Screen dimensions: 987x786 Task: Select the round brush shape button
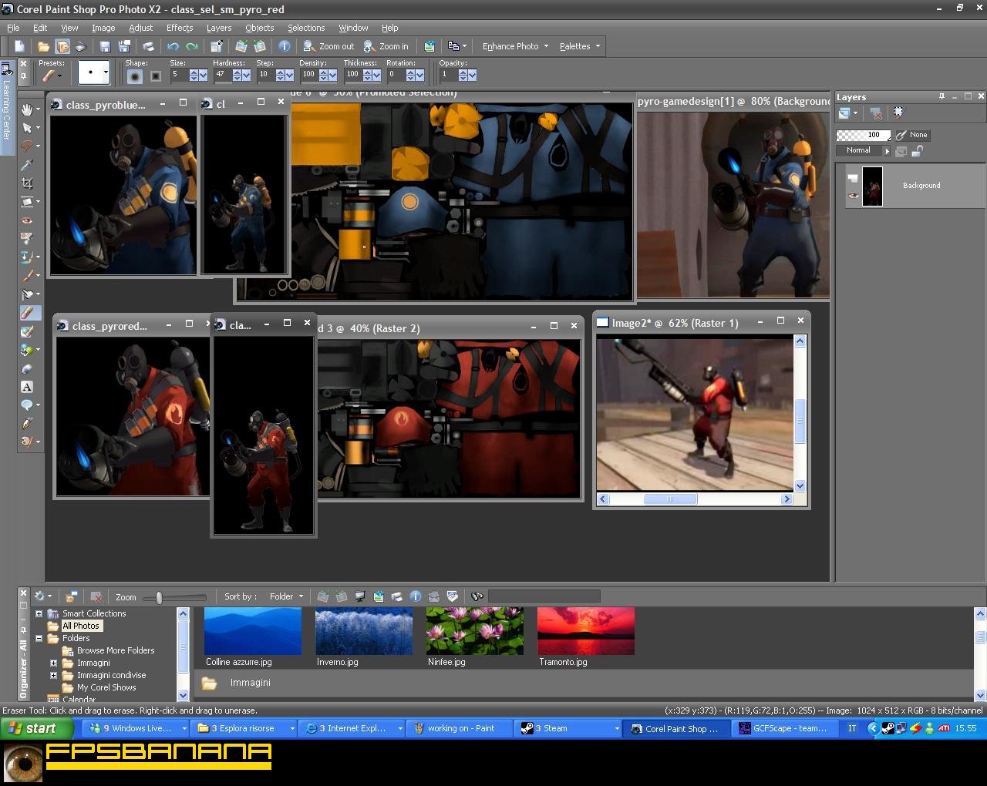coord(135,76)
